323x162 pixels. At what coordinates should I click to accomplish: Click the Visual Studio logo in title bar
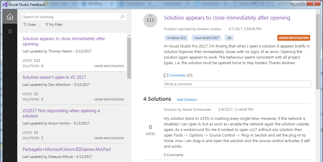[x=5, y=4]
